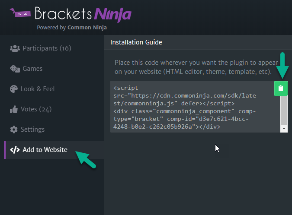
Task: Click the Common Ninja link text
Action: point(87,28)
